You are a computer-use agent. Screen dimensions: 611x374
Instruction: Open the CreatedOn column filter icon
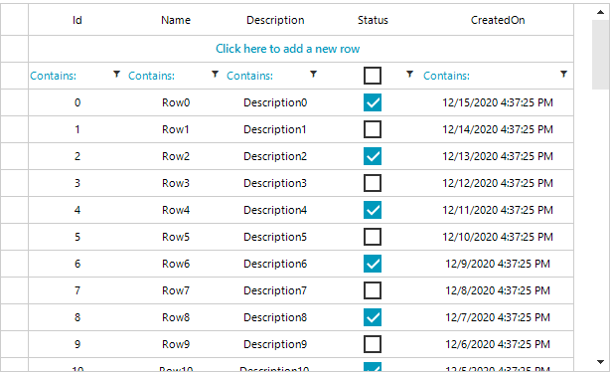click(563, 74)
